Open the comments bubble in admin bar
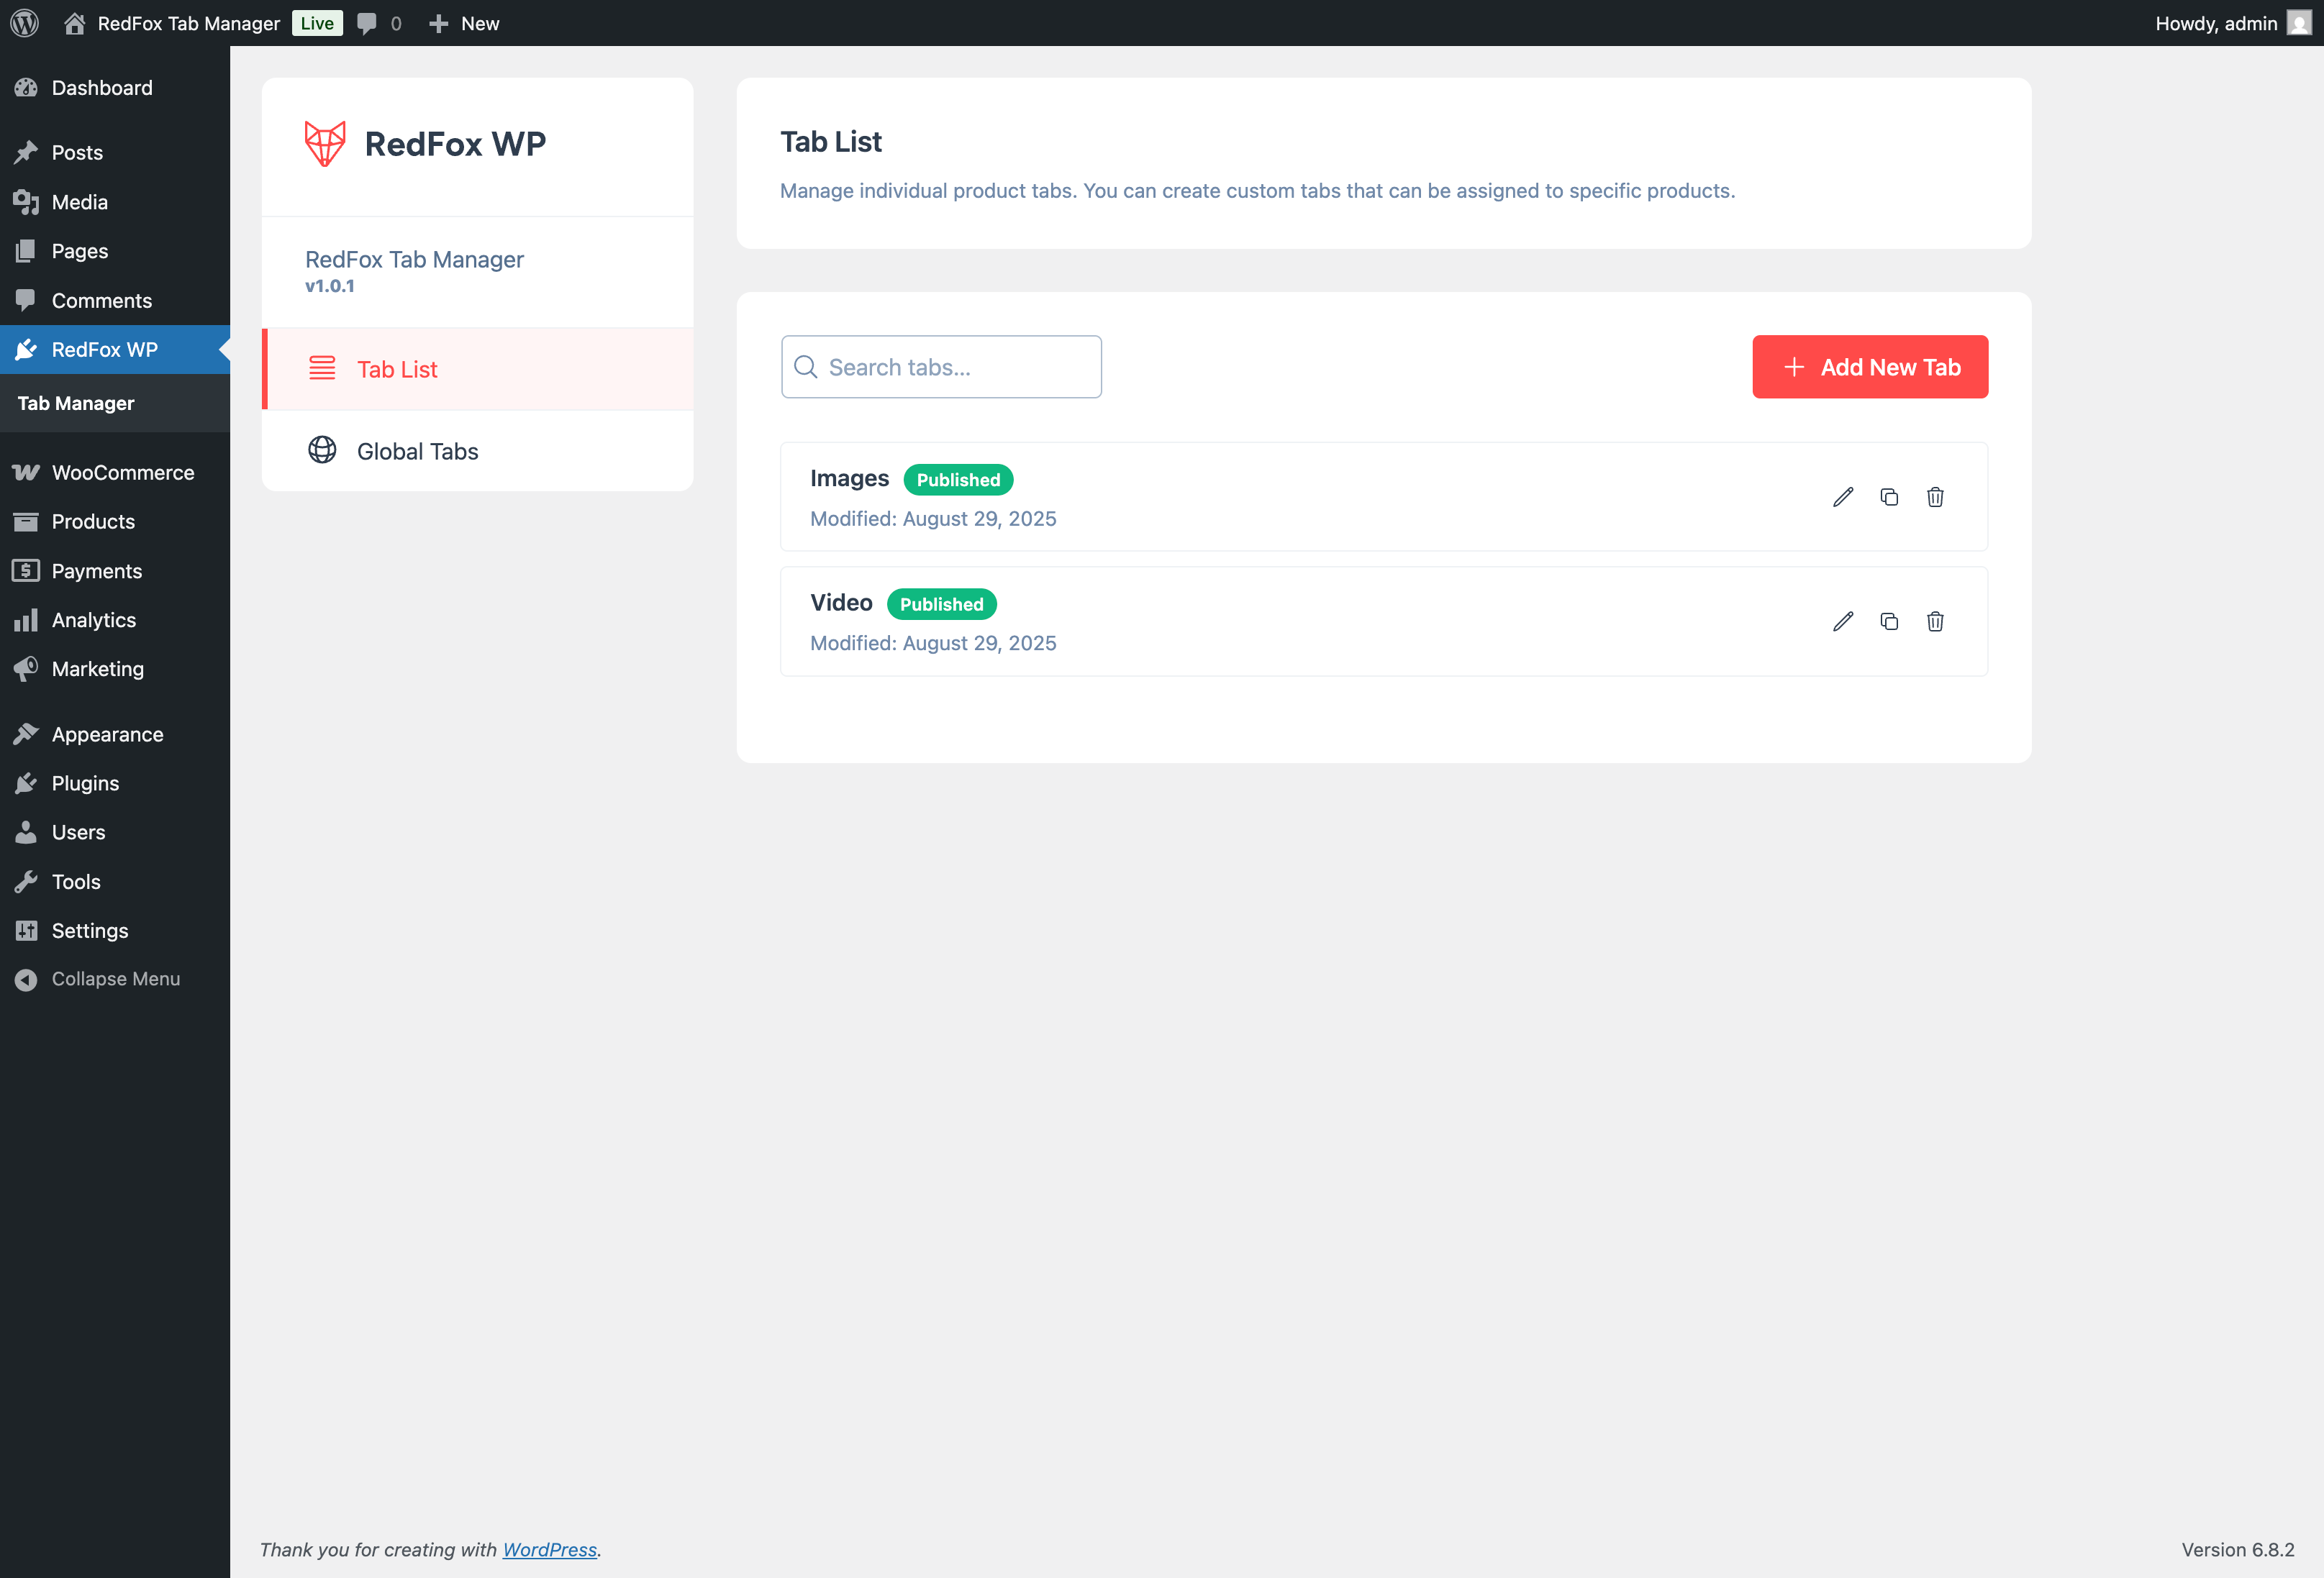Viewport: 2324px width, 1578px height. click(x=367, y=23)
